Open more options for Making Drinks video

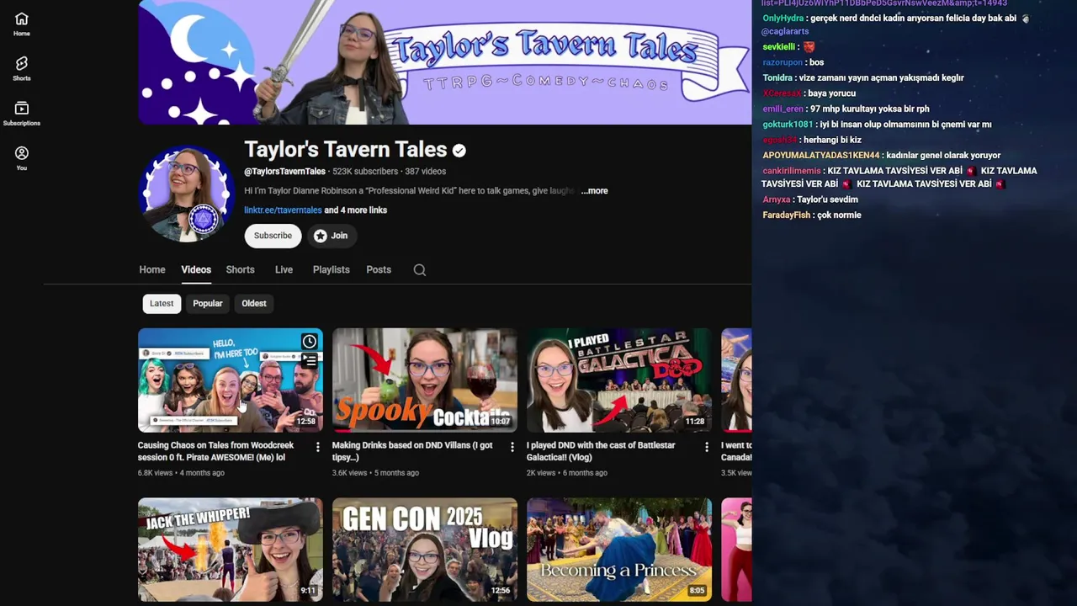[512, 447]
